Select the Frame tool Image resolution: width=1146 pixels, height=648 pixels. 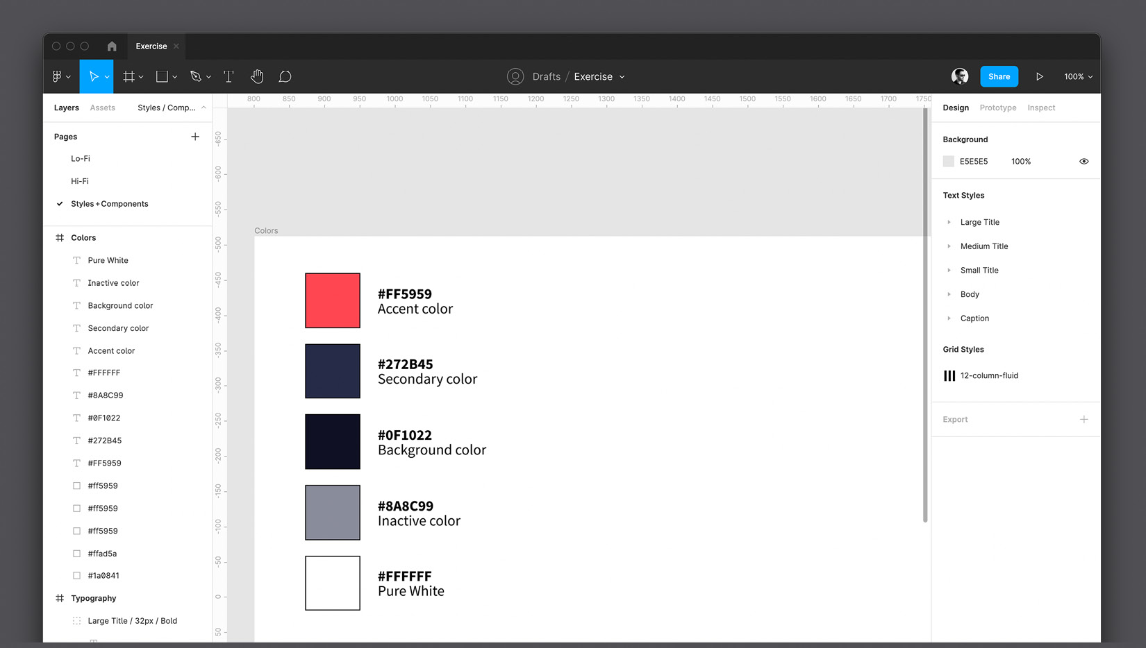click(x=128, y=76)
